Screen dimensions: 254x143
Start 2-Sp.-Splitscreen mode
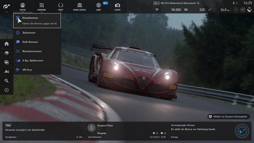pyautogui.click(x=37, y=60)
